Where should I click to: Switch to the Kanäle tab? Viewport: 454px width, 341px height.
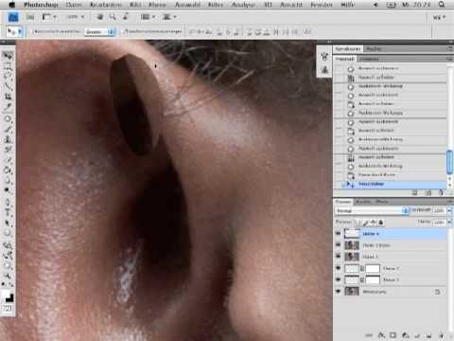click(363, 202)
